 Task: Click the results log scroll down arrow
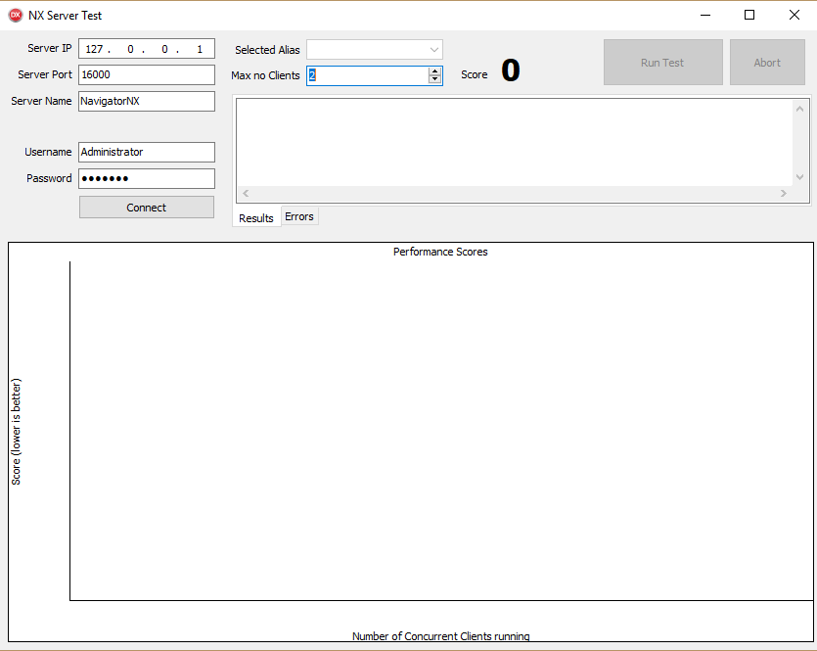coord(799,177)
